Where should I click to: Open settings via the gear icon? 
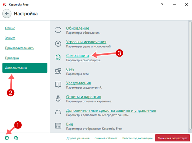tap(7, 138)
